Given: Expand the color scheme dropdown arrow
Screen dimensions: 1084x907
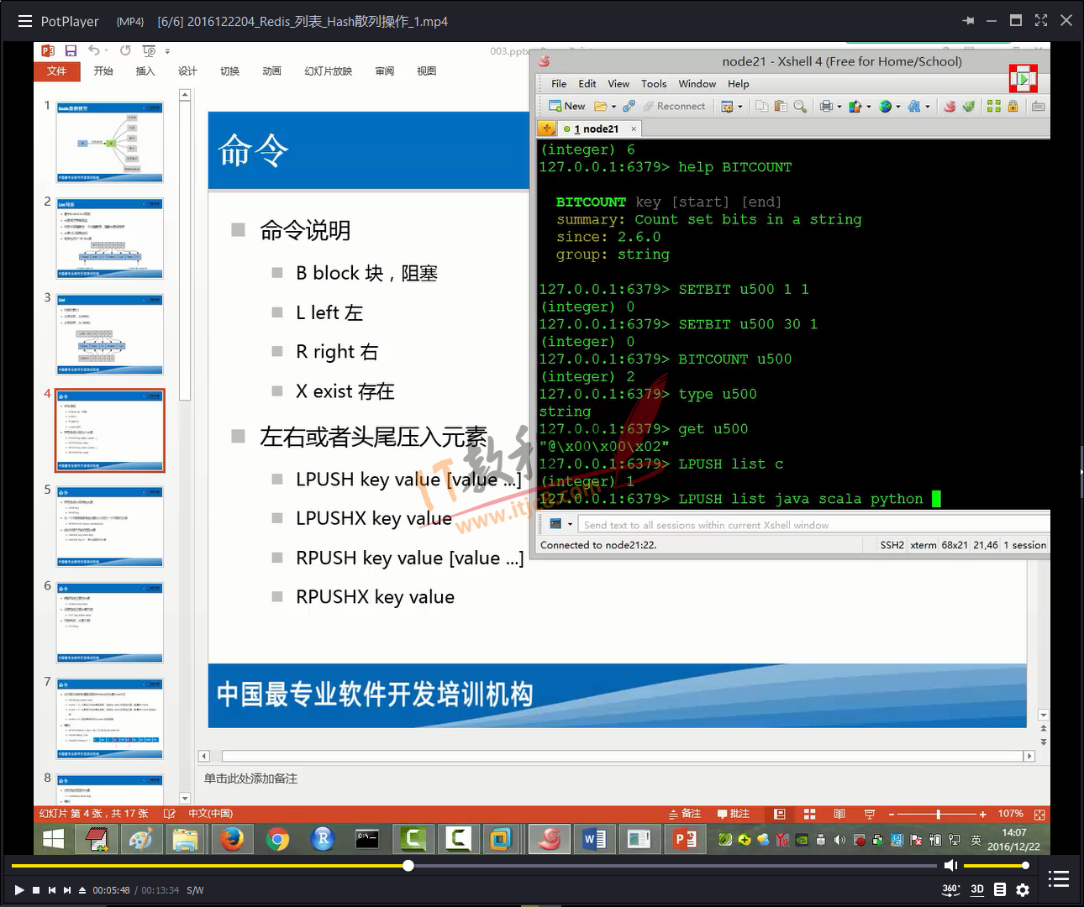Looking at the screenshot, I should coord(868,107).
